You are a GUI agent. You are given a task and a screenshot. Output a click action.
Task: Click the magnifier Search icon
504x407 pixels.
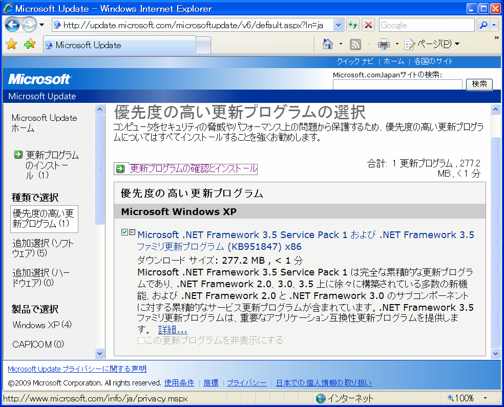coord(483,25)
